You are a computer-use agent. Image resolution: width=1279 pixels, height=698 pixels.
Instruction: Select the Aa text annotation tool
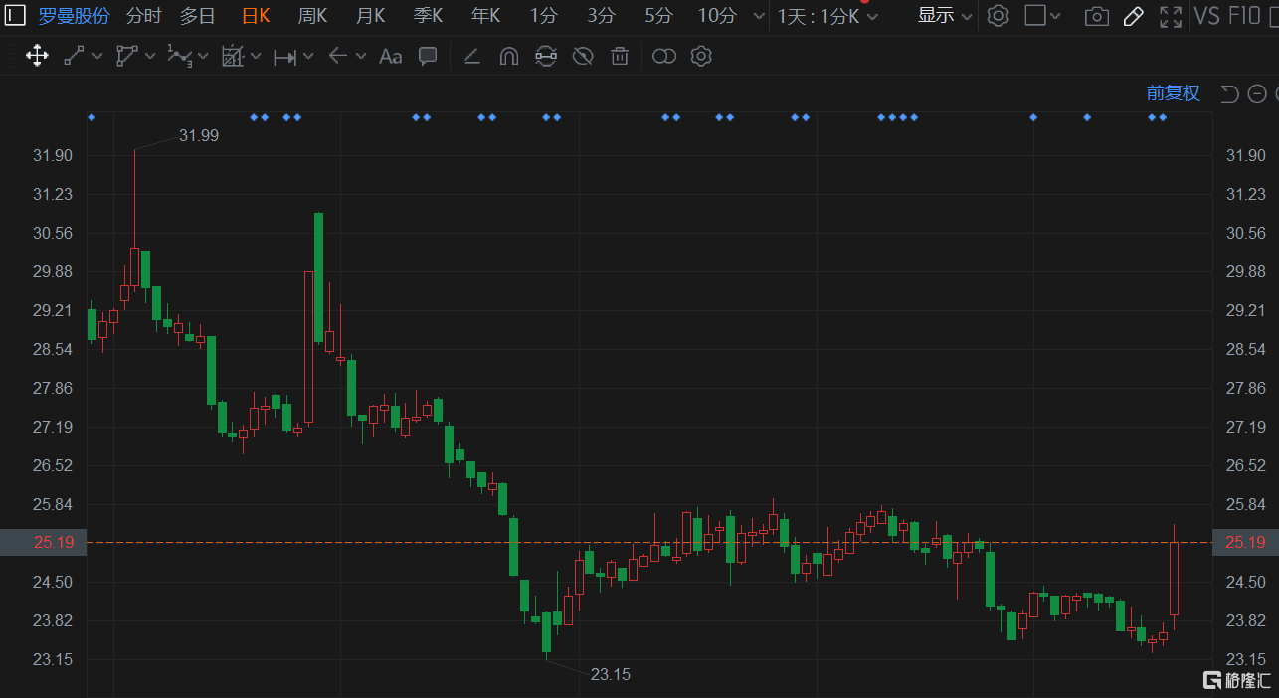click(391, 57)
